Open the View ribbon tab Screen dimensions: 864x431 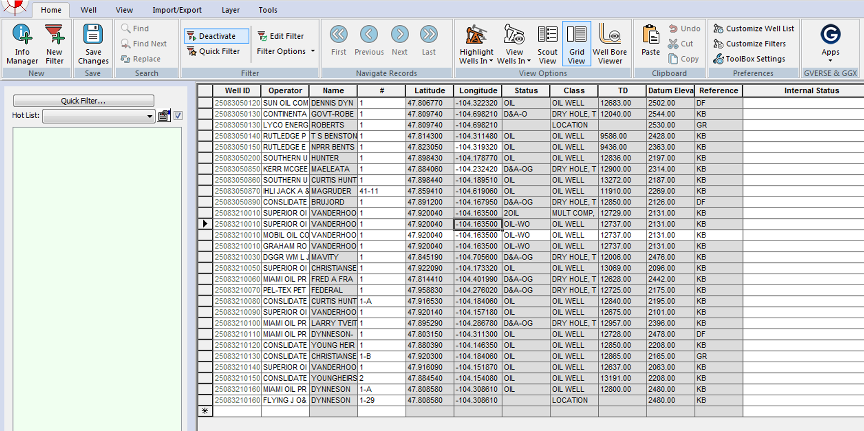point(124,10)
